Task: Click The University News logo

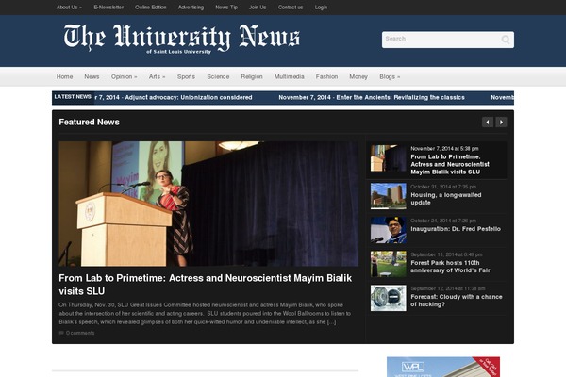Action: pyautogui.click(x=181, y=39)
